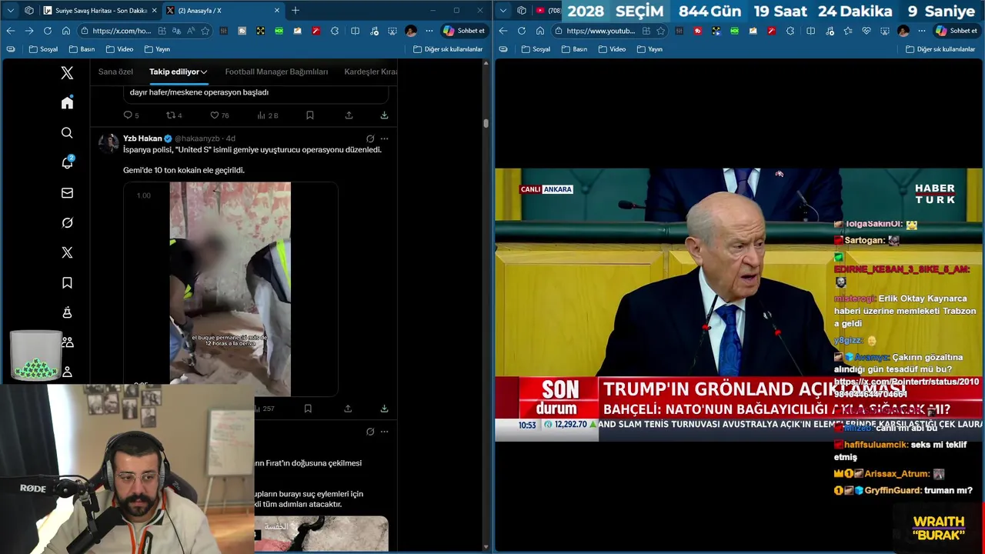
Task: Open X search from the magnifier sidebar icon
Action: coord(67,133)
